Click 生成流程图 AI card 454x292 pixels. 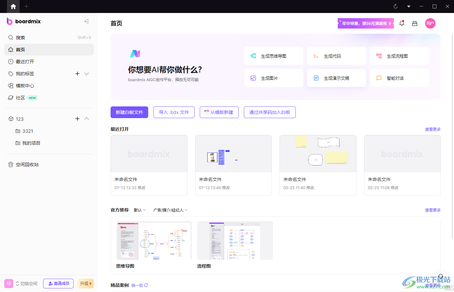pos(400,56)
